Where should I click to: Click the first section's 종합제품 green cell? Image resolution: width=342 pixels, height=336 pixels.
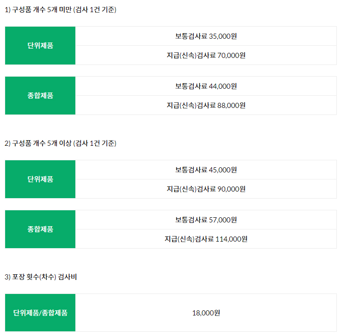pos(40,95)
